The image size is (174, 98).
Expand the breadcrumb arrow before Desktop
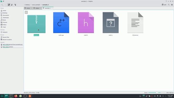(24, 5)
